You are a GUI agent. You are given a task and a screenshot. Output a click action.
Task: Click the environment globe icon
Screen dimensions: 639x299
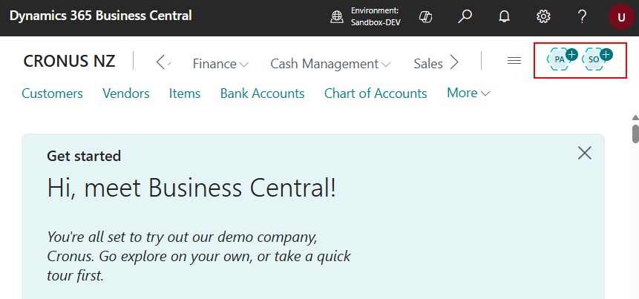(337, 17)
